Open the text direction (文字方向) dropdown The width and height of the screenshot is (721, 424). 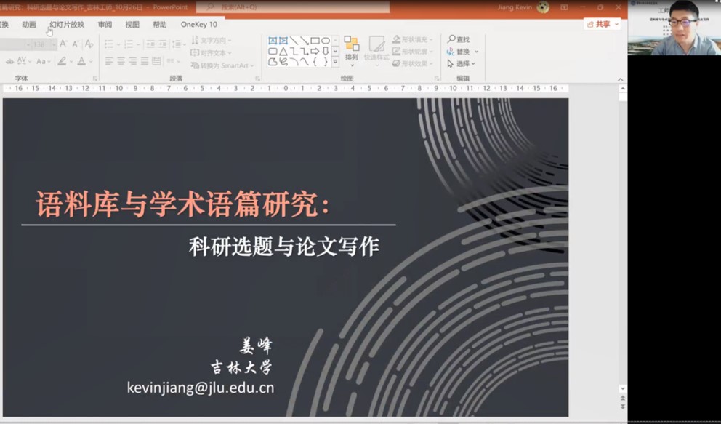(212, 41)
